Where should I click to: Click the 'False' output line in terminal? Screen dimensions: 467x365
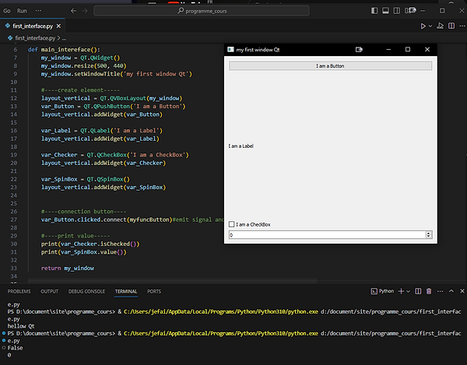[15, 348]
